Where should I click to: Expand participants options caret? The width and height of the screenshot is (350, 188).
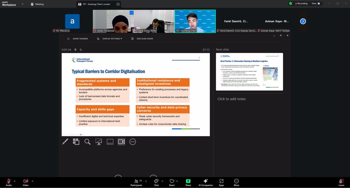coord(146,181)
